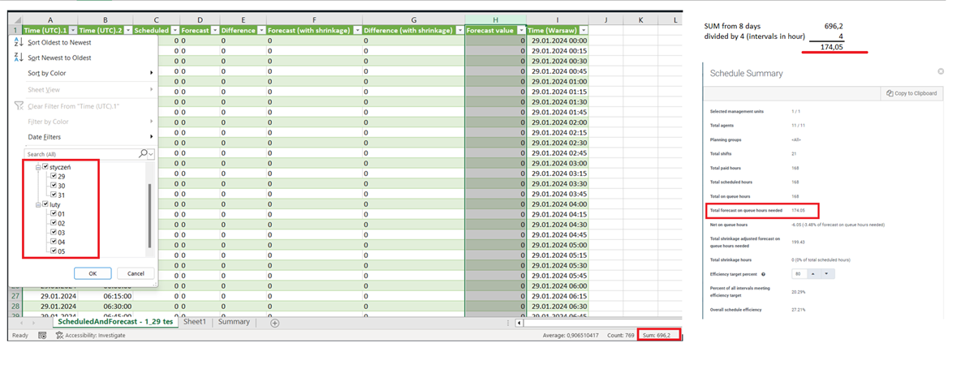This screenshot has height=386, width=974.
Task: Uncheck day 01 checkbox under luty
Action: 54,214
